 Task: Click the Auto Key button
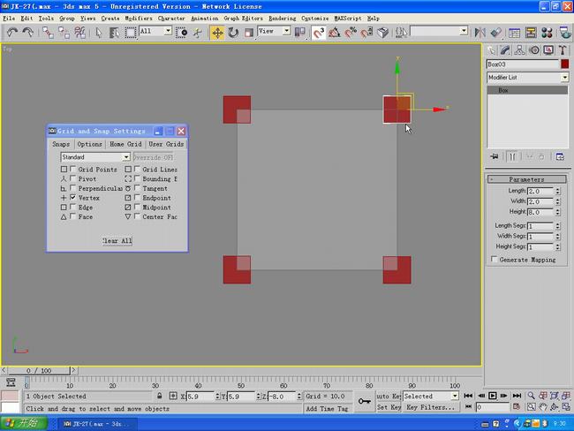pos(389,396)
